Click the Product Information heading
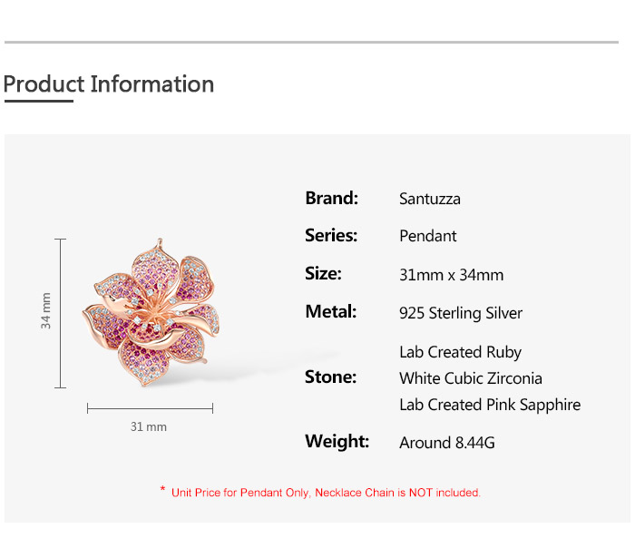This screenshot has width=635, height=558. pyautogui.click(x=109, y=84)
